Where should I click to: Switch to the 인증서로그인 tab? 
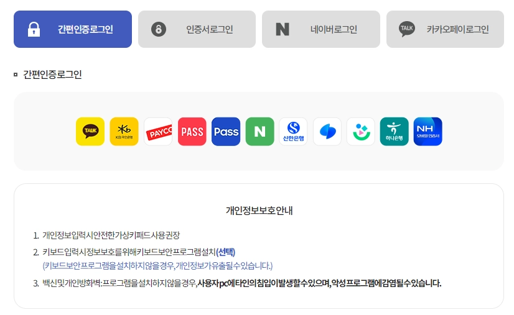click(x=197, y=29)
